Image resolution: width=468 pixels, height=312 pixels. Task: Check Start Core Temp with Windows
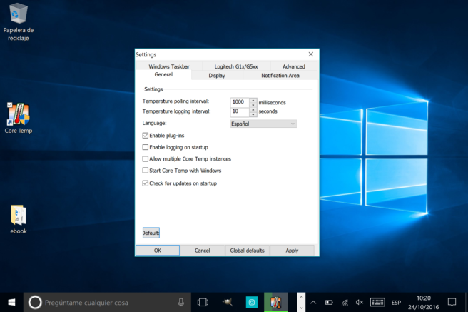tap(146, 171)
